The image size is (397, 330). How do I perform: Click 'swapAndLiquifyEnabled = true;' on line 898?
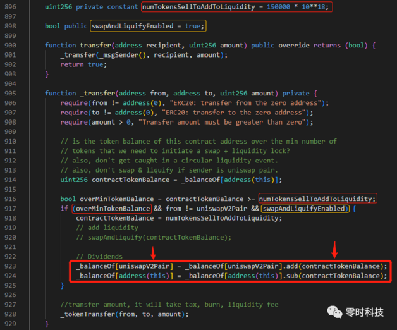click(x=148, y=26)
